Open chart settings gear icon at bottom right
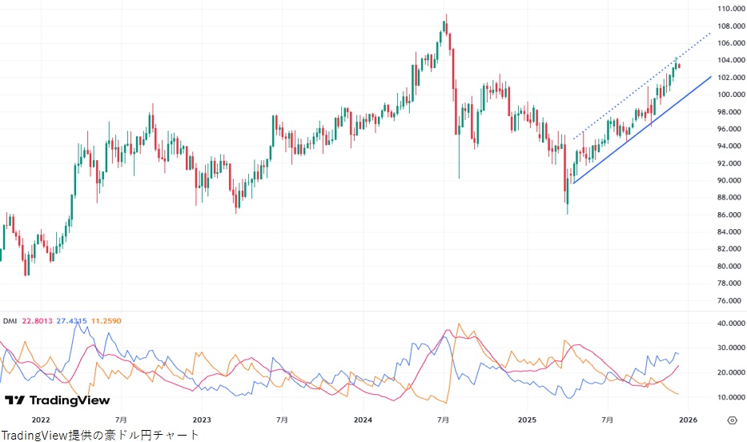The width and height of the screenshot is (747, 442). click(732, 420)
